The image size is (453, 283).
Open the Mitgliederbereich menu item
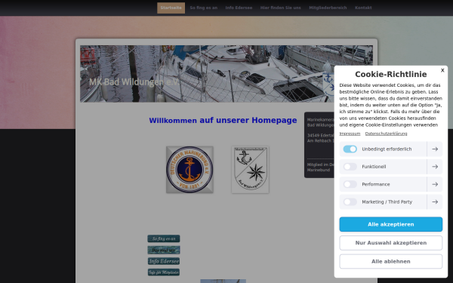coord(328,8)
